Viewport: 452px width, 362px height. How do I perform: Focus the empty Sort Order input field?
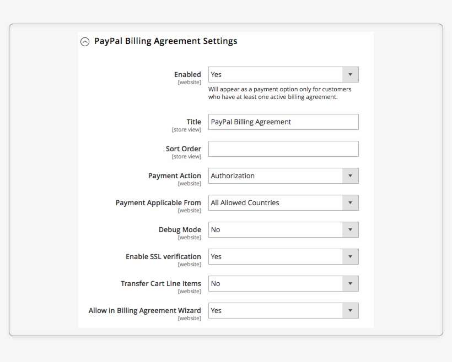coord(283,149)
